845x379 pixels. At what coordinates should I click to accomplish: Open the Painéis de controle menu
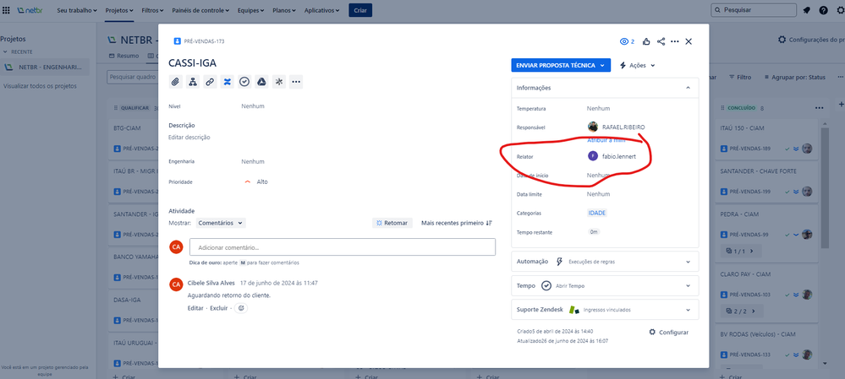pyautogui.click(x=200, y=10)
